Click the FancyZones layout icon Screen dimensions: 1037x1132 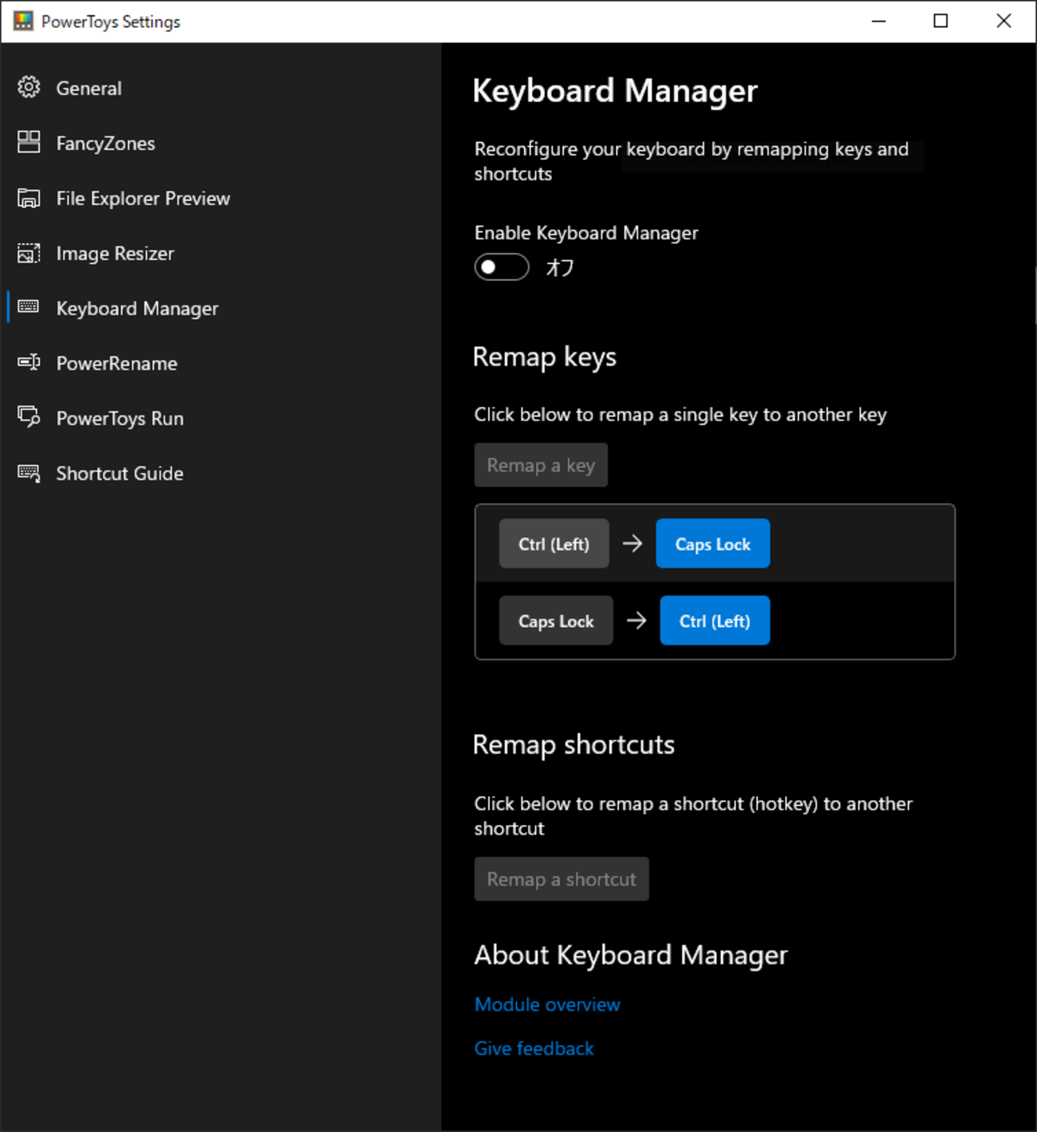[29, 142]
